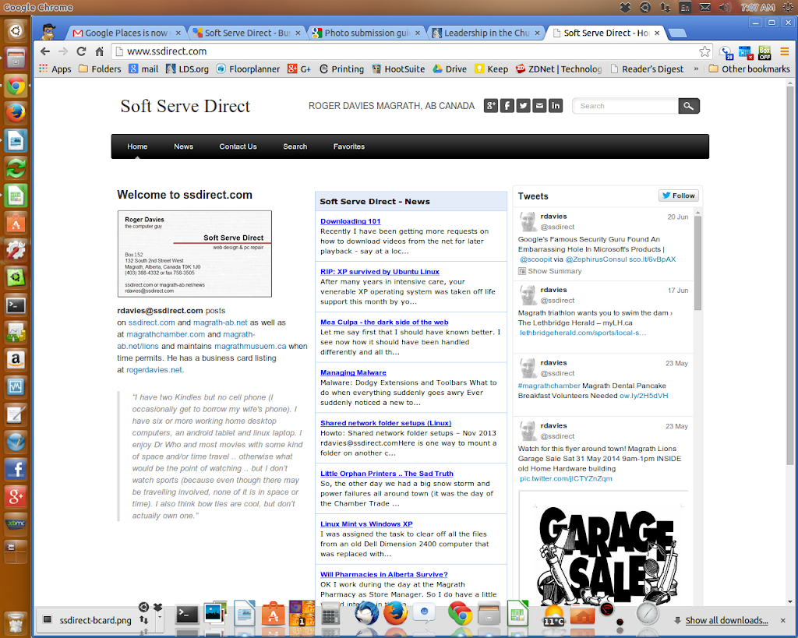Open the Contact Us menu item
The image size is (798, 638).
(238, 146)
